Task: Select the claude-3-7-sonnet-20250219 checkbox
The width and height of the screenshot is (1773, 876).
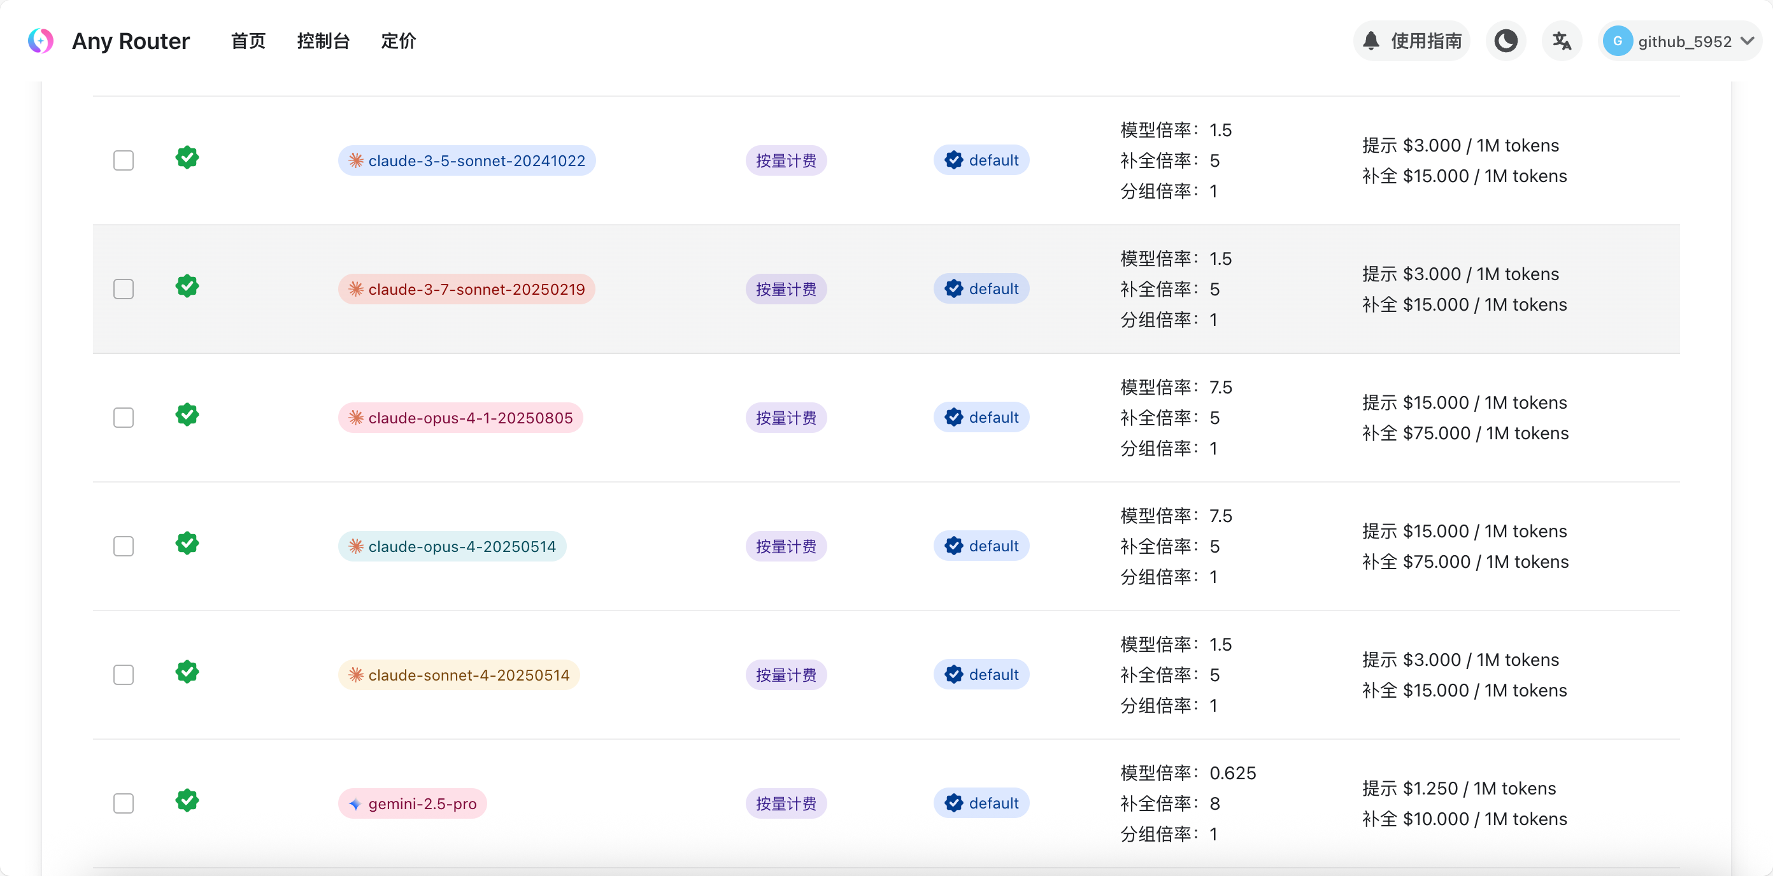Action: point(123,289)
